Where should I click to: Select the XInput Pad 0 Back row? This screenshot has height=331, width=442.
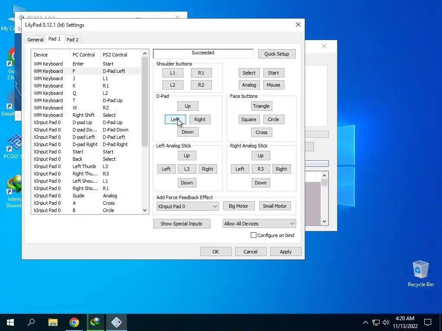point(86,159)
